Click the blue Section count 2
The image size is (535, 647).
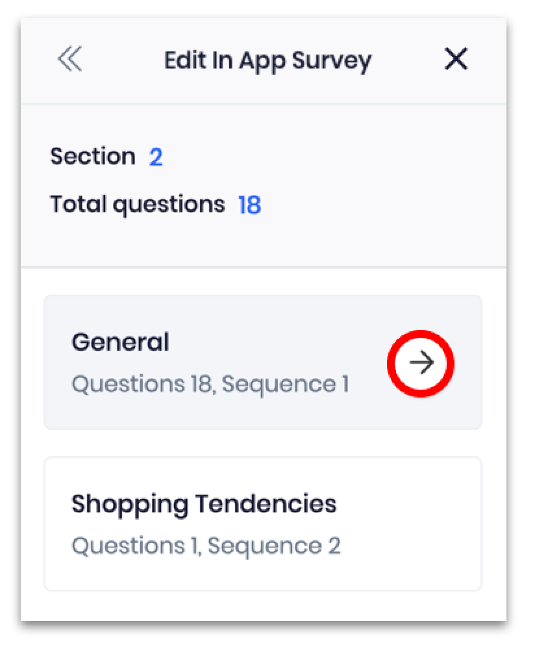point(156,157)
